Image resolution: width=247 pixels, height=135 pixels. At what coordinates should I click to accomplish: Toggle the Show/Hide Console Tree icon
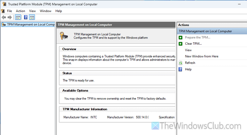(x=18, y=17)
